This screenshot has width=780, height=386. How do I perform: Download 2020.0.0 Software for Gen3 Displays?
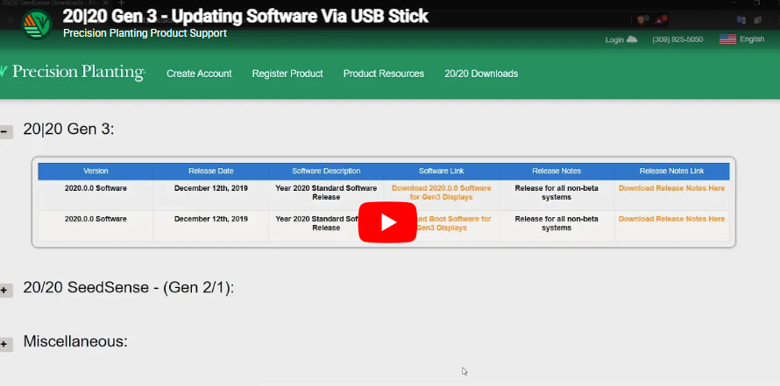441,193
